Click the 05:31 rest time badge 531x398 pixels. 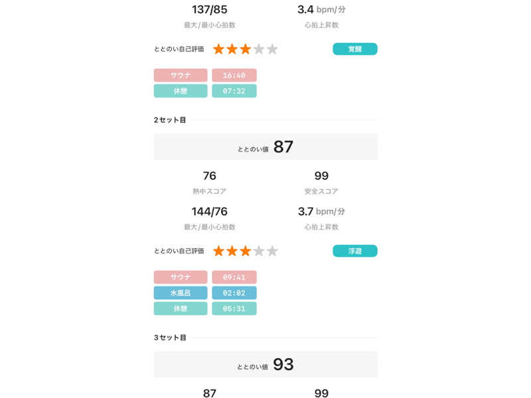click(234, 308)
